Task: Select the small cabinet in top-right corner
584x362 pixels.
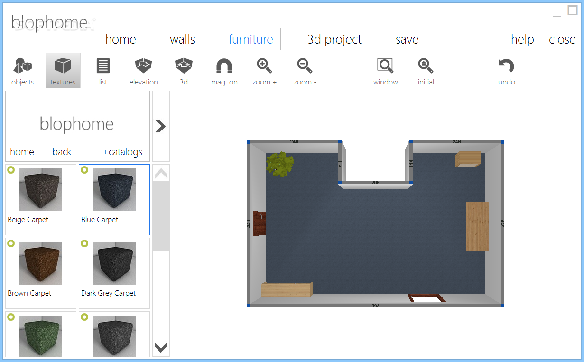Action: (468, 159)
